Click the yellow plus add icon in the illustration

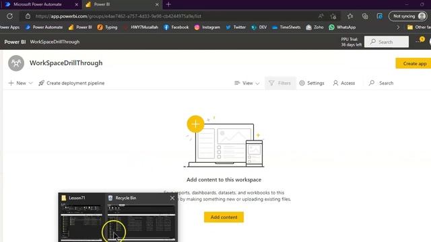point(195,124)
